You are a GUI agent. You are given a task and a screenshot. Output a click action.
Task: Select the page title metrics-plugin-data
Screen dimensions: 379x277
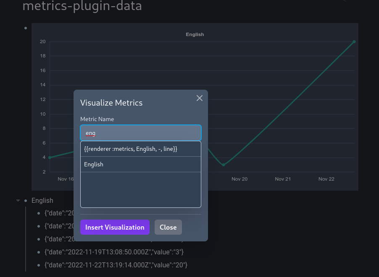[x=82, y=7]
